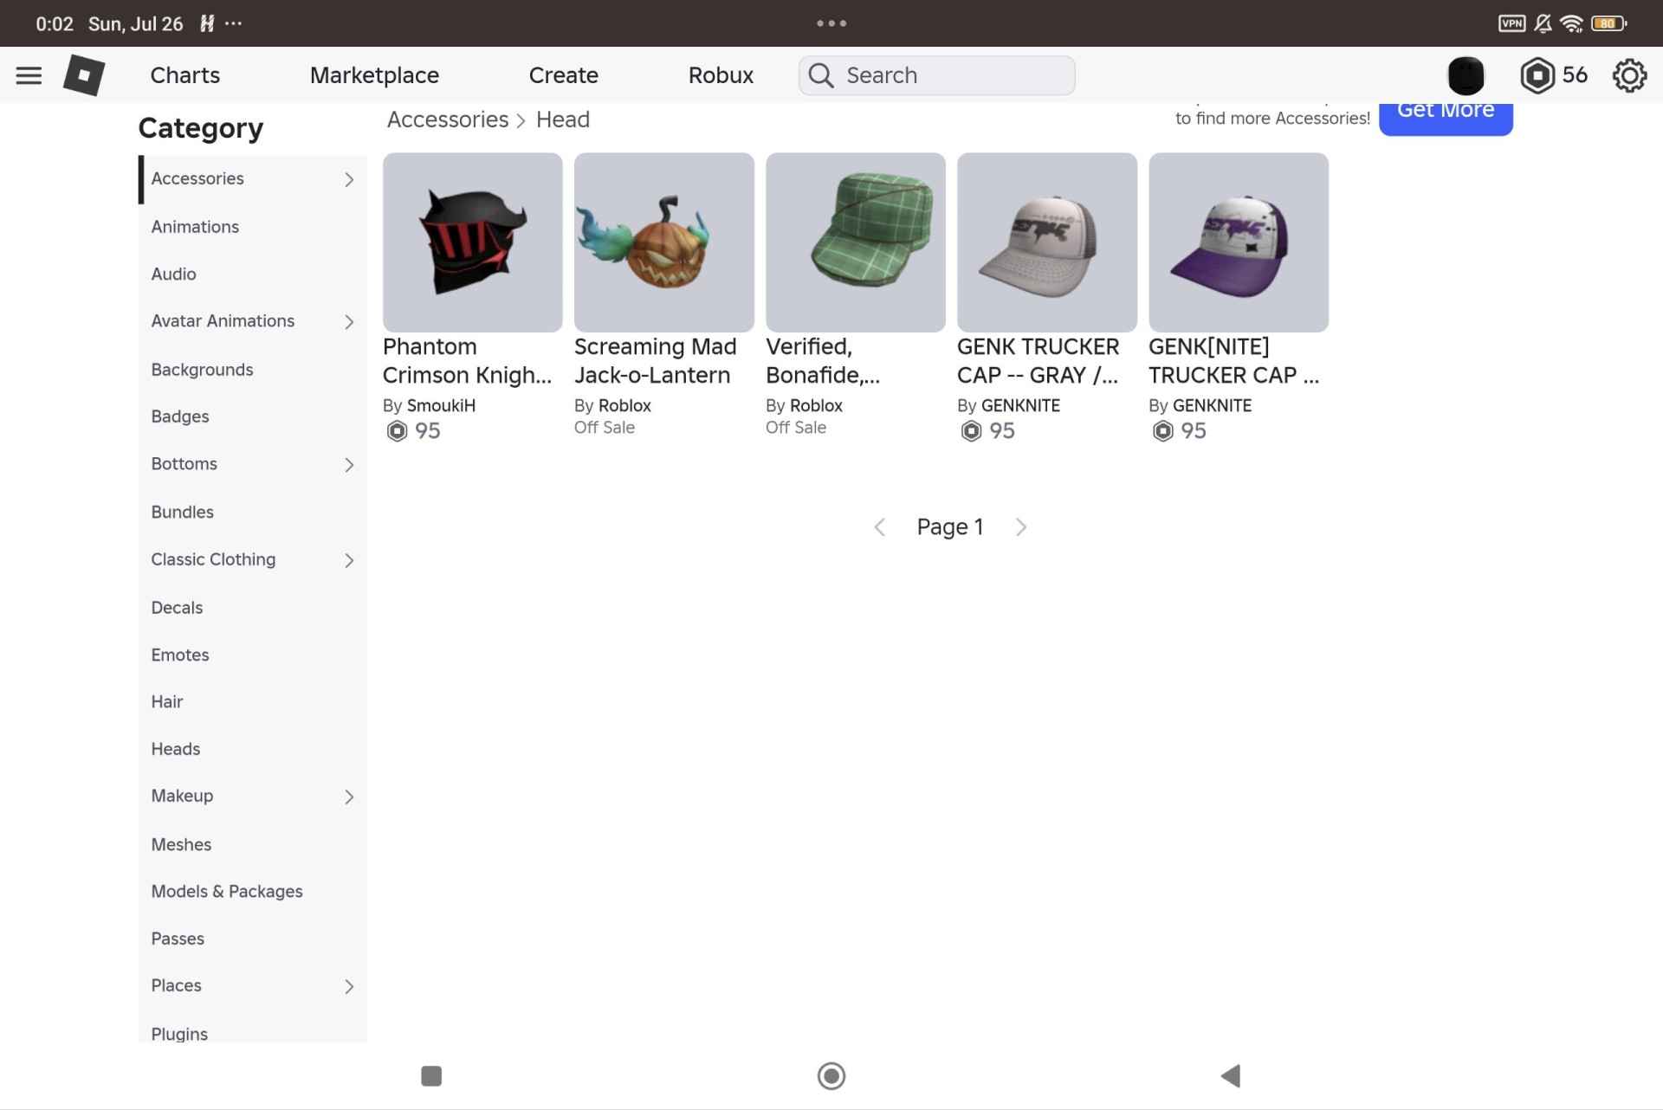
Task: Open the Create tab
Action: (x=563, y=75)
